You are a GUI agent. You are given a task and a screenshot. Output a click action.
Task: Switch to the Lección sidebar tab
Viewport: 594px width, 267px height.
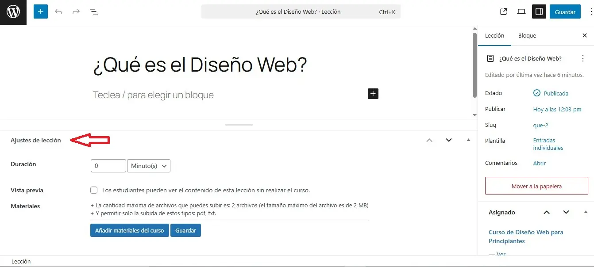pos(494,36)
